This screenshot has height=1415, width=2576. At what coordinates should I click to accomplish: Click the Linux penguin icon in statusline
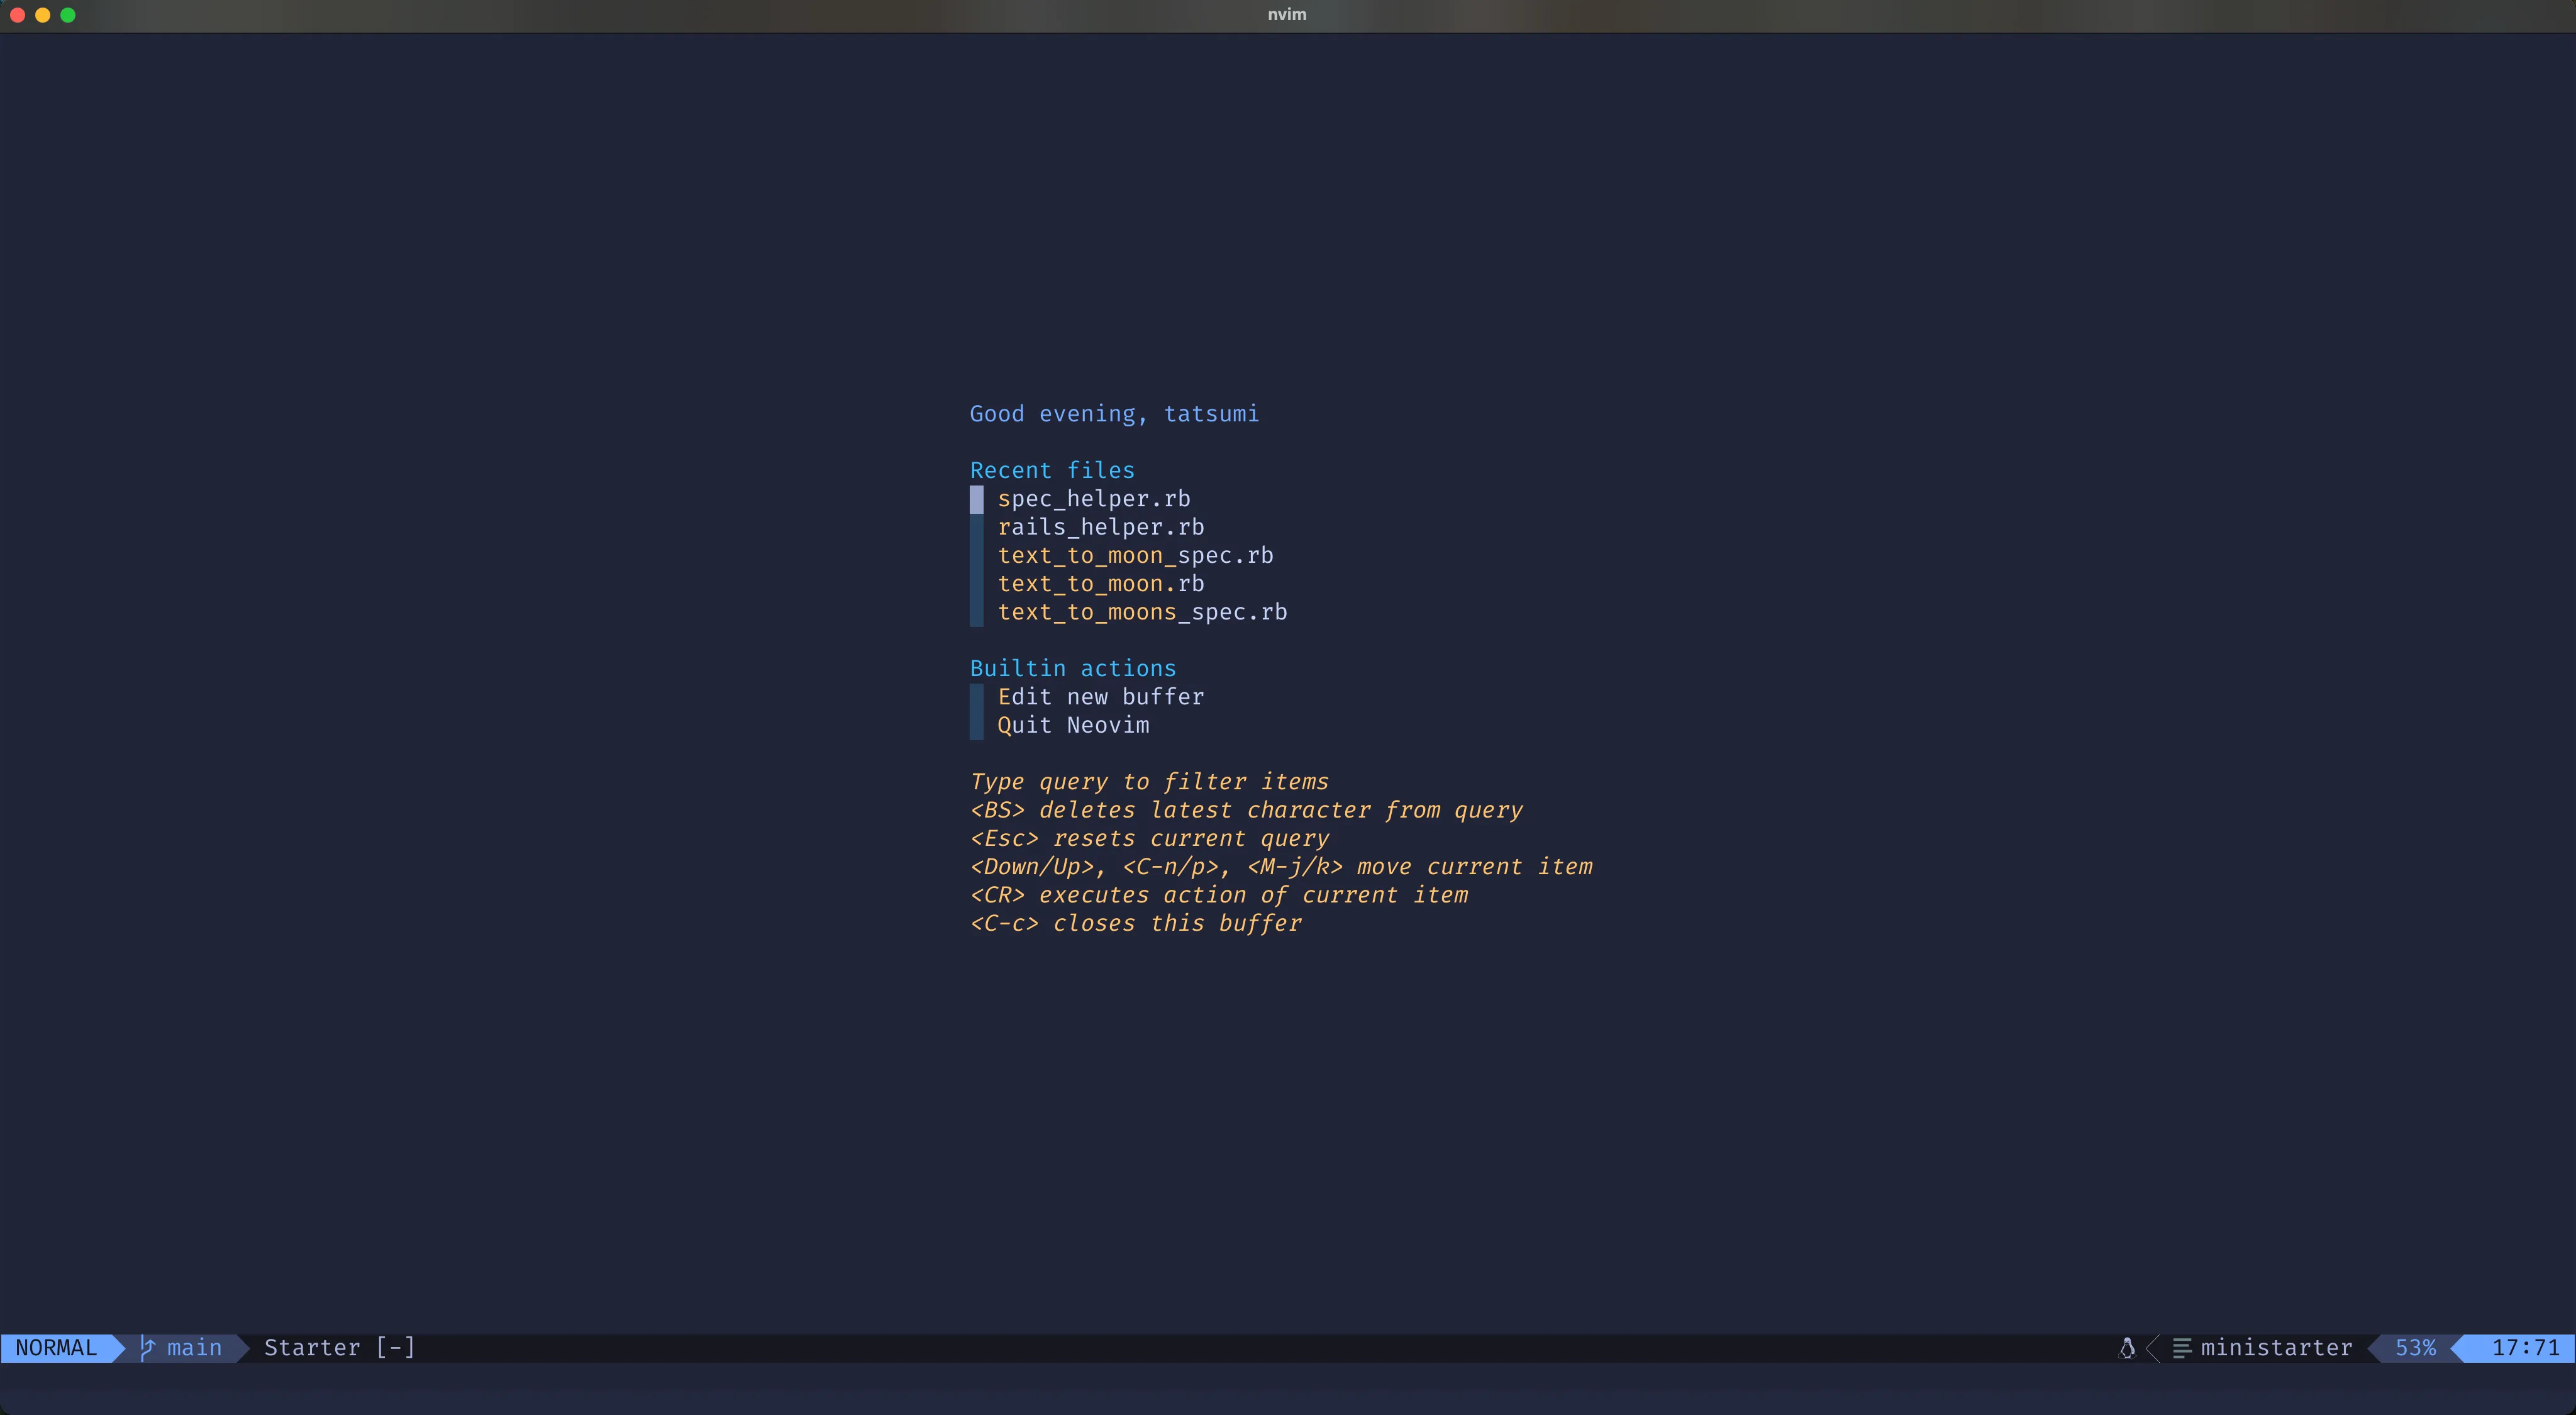2127,1347
